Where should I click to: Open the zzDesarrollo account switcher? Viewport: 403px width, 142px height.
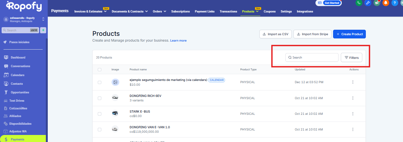click(23, 20)
